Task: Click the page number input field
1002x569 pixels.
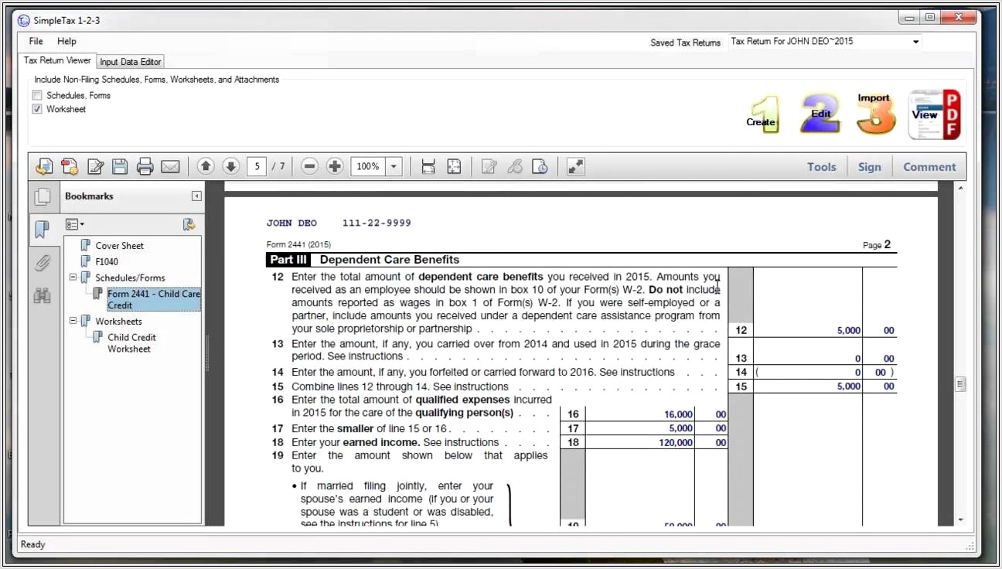Action: point(257,166)
